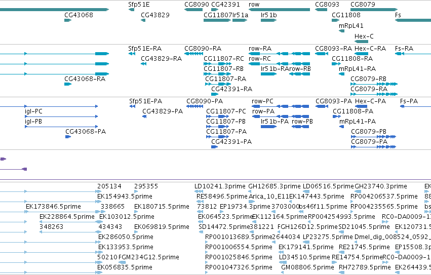This screenshot has width=431, height=275.
Task: Click the EK286050.5prime EST
Action: coord(99,242)
